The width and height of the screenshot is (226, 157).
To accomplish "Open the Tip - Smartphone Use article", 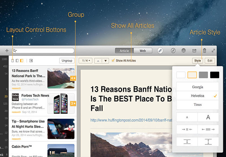I will [x=43, y=129].
